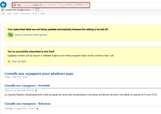Open the Help menu
The width and height of the screenshot is (161, 114).
click(42, 14)
